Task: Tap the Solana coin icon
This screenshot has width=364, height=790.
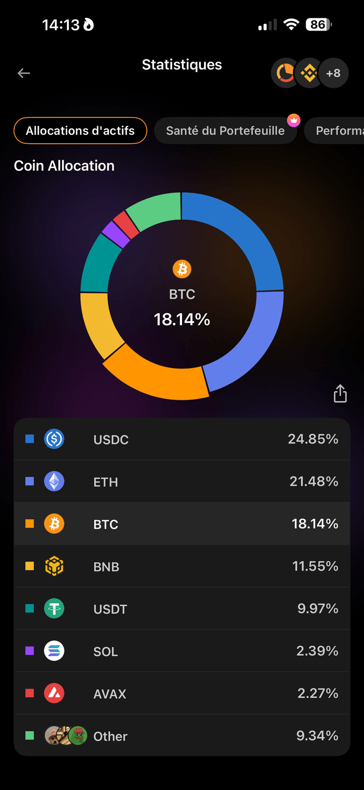Action: pos(54,651)
